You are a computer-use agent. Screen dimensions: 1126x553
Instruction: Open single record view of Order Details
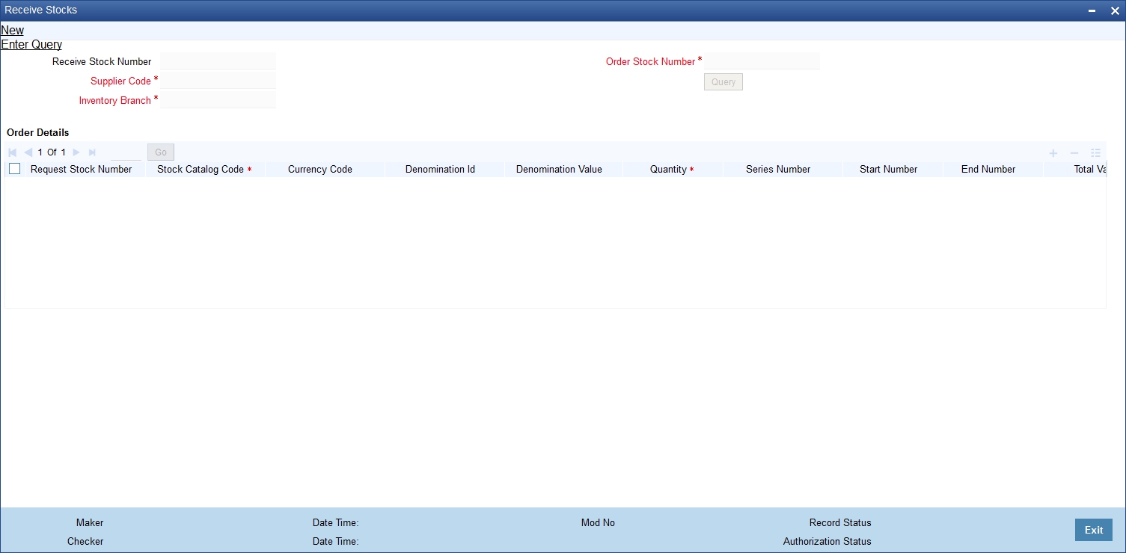1096,153
